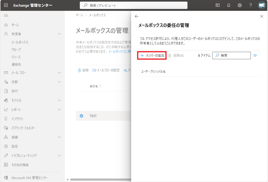Expand the 役割 section chevron
The height and width of the screenshot is (182, 268).
[x=59, y=82]
